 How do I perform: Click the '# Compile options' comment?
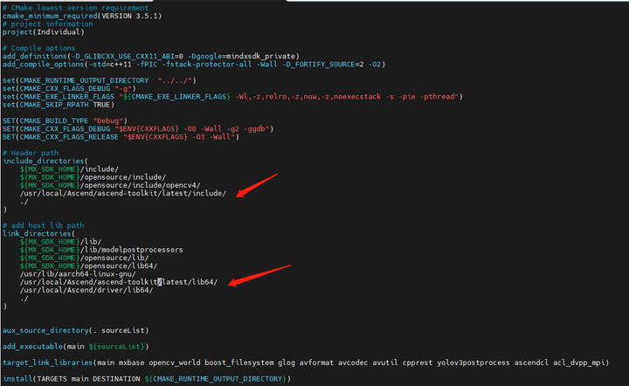(39, 48)
